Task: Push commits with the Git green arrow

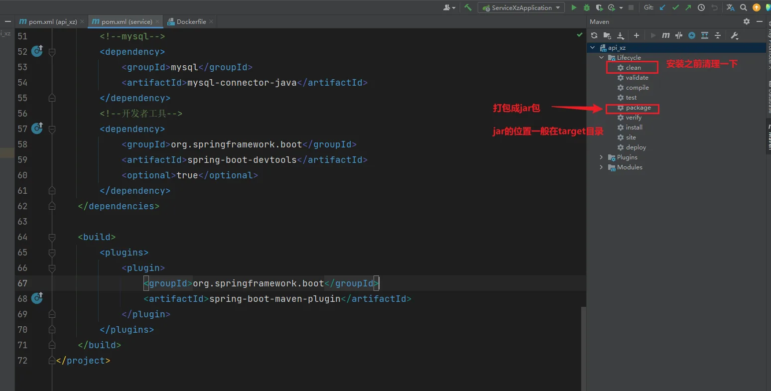Action: [x=688, y=7]
